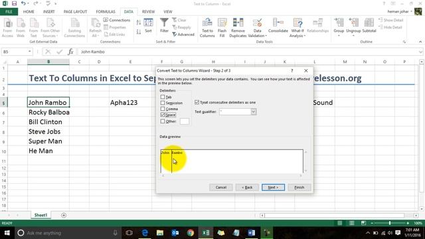This screenshot has width=425, height=239.
Task: Open the Name Box dropdown arrow
Action: coord(29,52)
